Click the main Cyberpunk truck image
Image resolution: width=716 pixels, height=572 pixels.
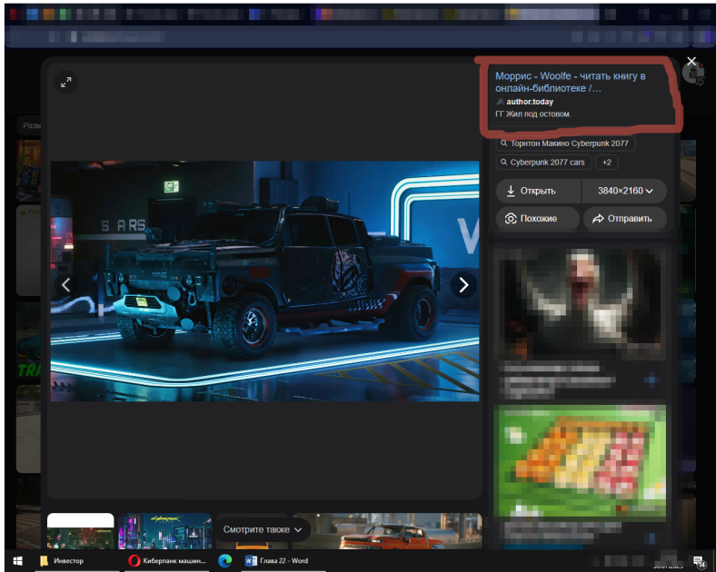(264, 281)
